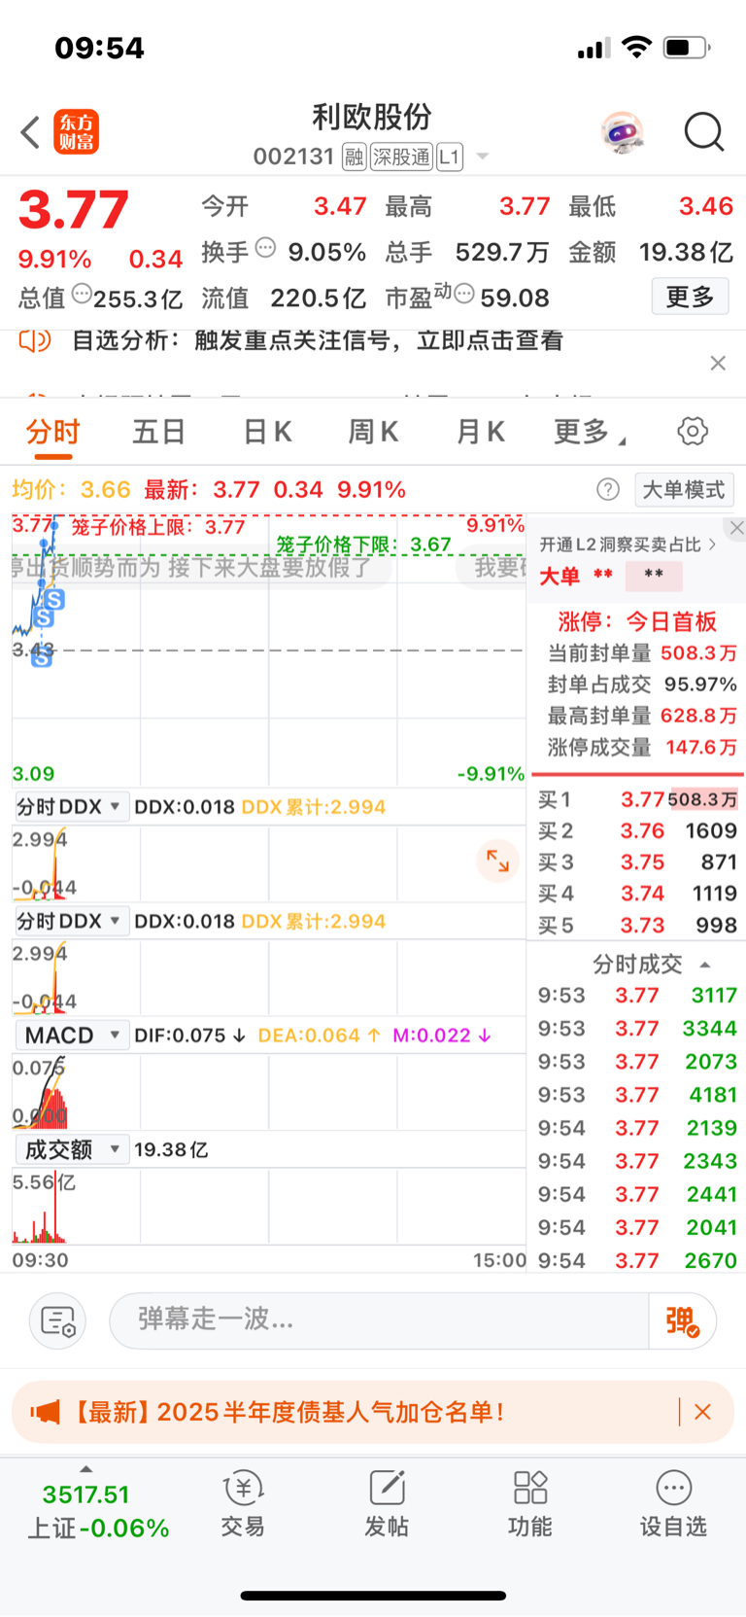Viewport: 746px width, 1617px height.
Task: Select 买5 order row 3.73
Action: [637, 926]
